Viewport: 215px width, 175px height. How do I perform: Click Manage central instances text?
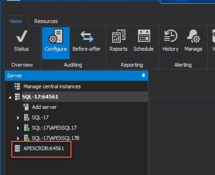(x=52, y=86)
